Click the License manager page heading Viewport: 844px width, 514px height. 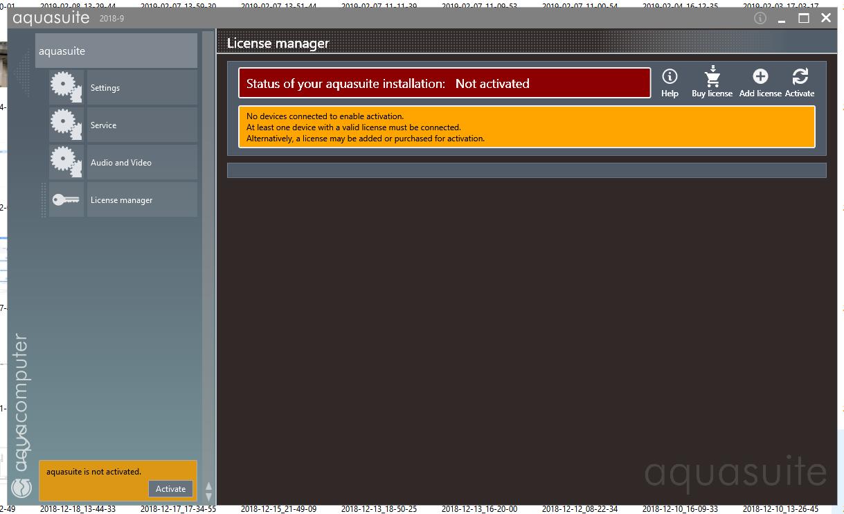pos(278,43)
